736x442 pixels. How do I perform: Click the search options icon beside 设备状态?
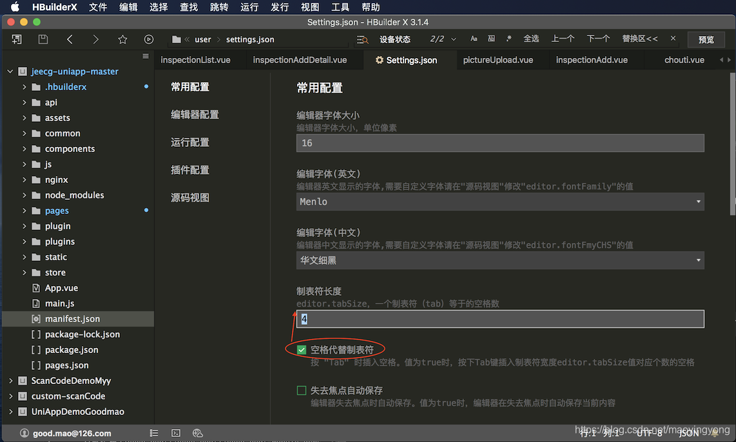[x=362, y=40]
